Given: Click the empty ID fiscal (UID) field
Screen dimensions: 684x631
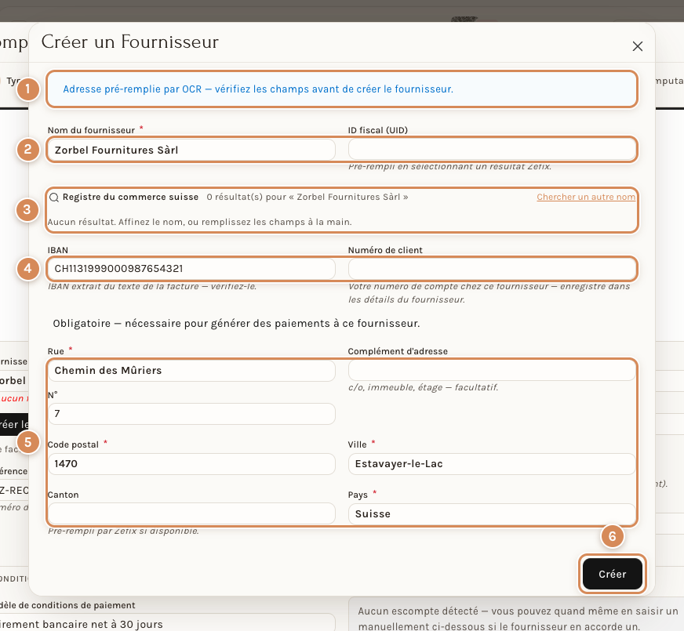Looking at the screenshot, I should (x=492, y=150).
